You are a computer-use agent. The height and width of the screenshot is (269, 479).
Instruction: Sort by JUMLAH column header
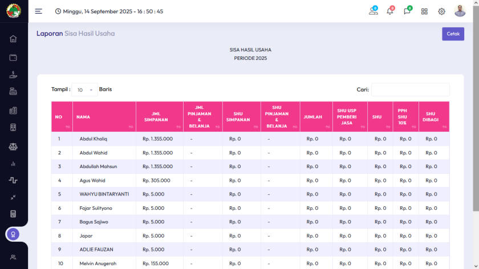(x=316, y=117)
